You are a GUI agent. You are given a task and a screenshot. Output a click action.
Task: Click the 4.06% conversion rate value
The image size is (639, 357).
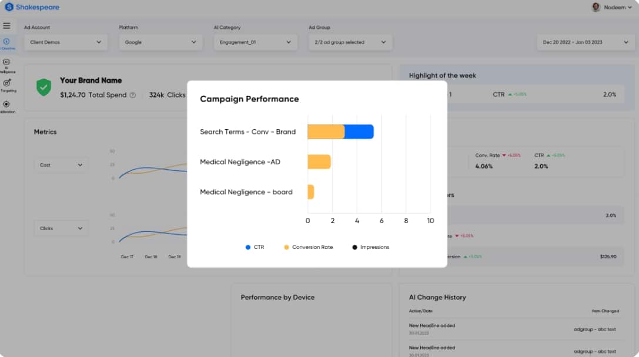pyautogui.click(x=484, y=166)
